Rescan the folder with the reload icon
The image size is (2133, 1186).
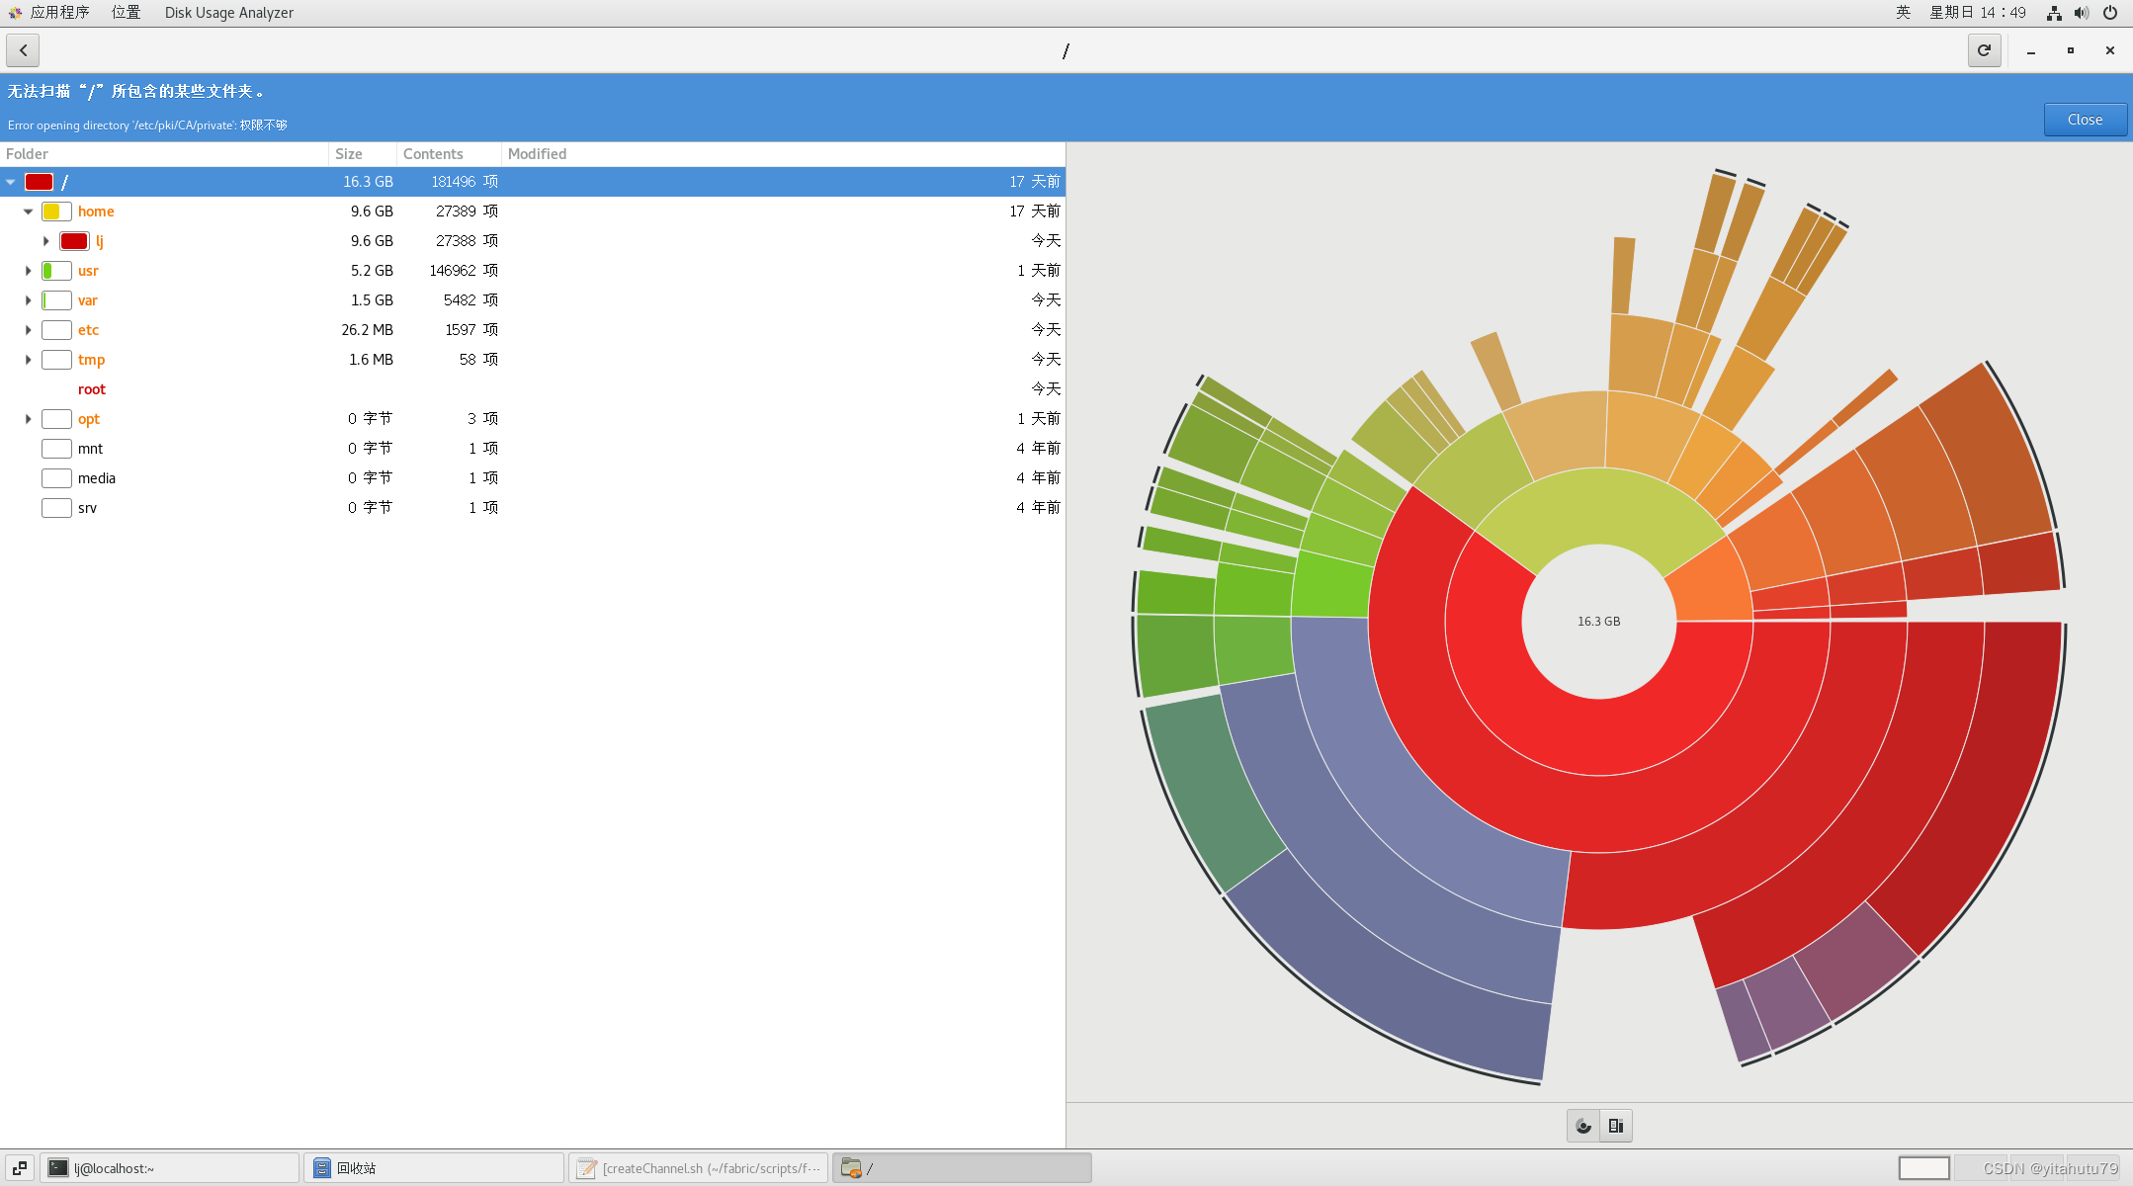tap(1984, 50)
